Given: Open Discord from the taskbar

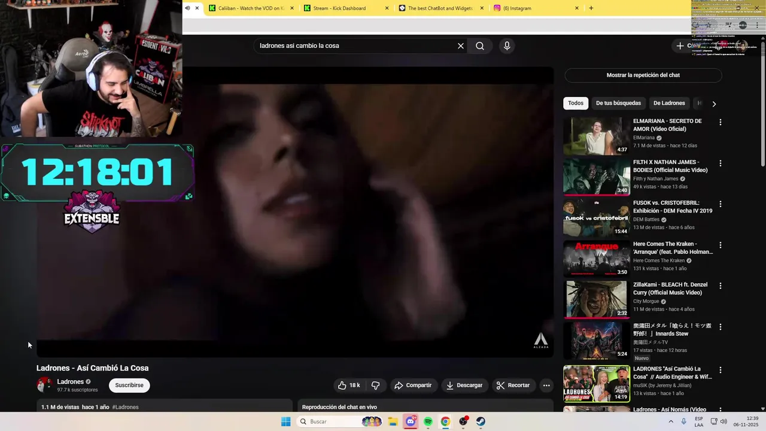Looking at the screenshot, I should point(411,421).
